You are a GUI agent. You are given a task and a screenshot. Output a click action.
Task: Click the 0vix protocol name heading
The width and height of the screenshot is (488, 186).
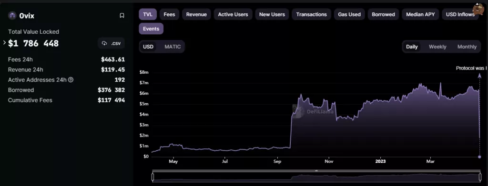coord(27,16)
